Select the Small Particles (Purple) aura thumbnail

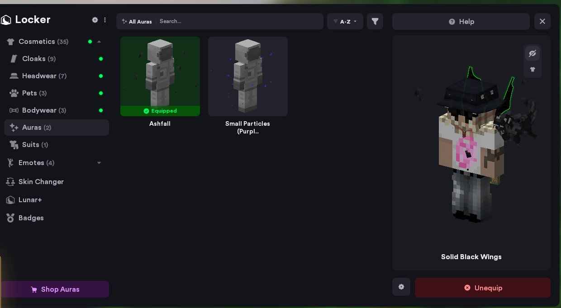(x=248, y=76)
